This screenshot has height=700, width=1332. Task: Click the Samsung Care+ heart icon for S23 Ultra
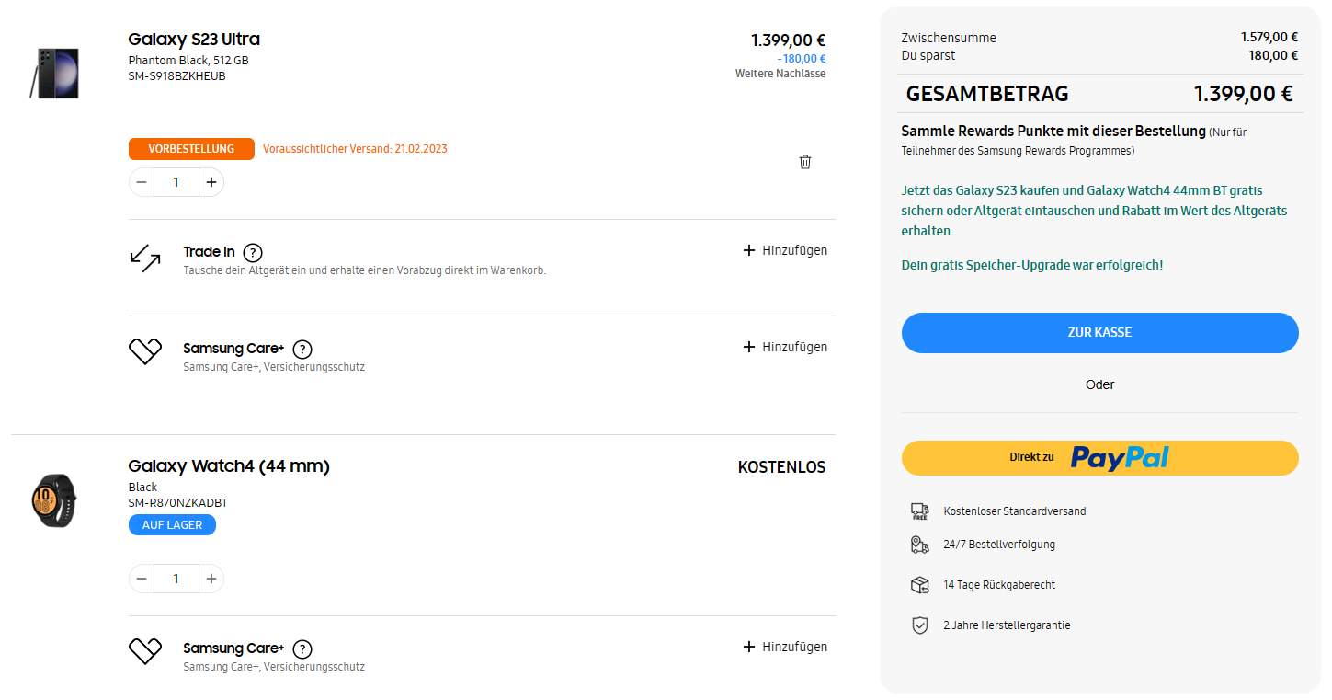[145, 351]
